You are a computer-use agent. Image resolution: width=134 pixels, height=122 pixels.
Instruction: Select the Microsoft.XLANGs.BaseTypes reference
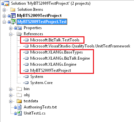click(56, 52)
